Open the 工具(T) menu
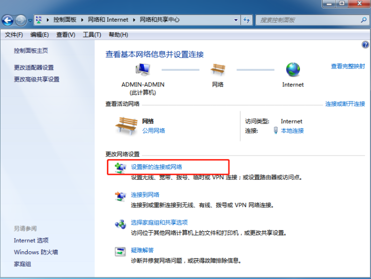Viewport: 371px width, 279px height. click(92, 35)
